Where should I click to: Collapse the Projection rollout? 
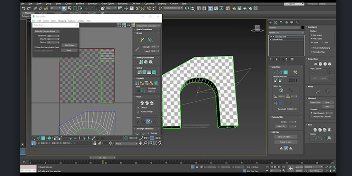coord(313,59)
